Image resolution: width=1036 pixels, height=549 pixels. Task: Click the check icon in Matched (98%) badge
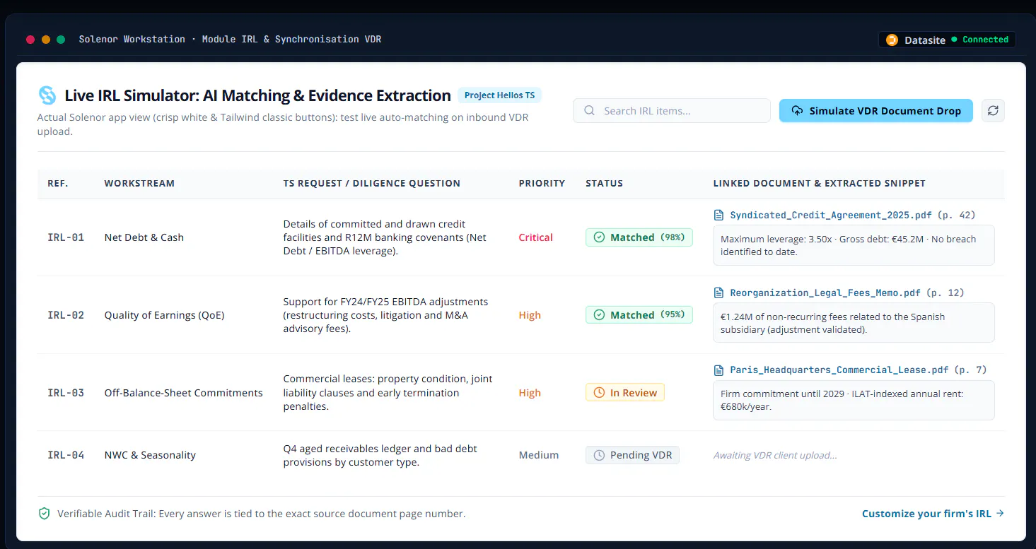(x=599, y=237)
